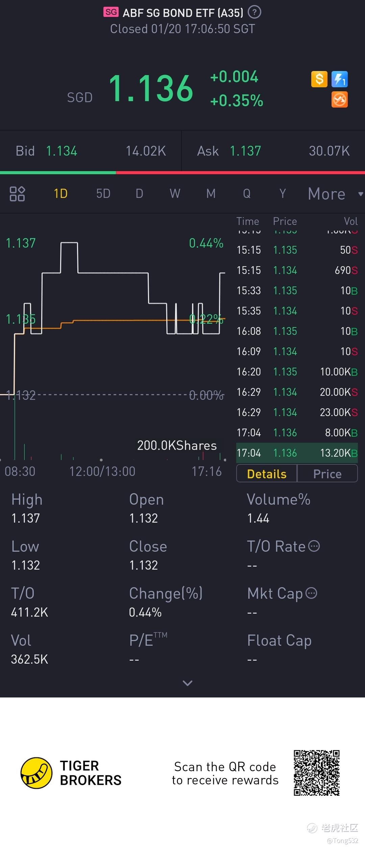Select the 16:29 20.00K trade row

[297, 392]
